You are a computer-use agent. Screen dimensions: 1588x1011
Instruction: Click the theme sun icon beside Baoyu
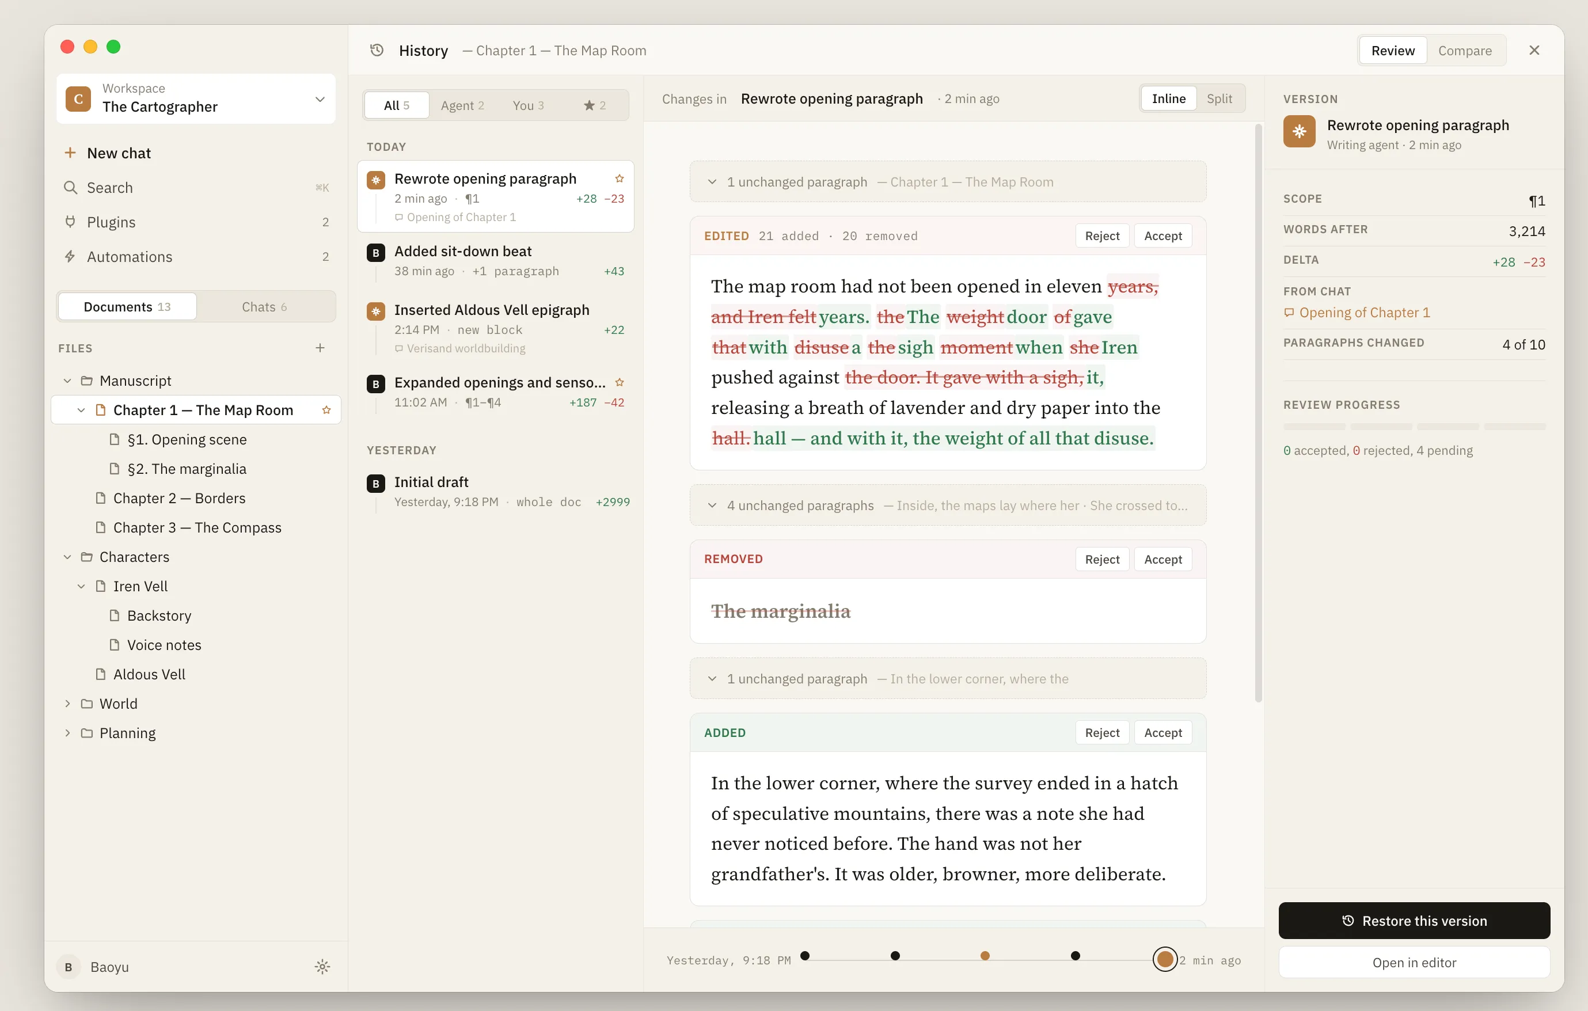pos(322,967)
